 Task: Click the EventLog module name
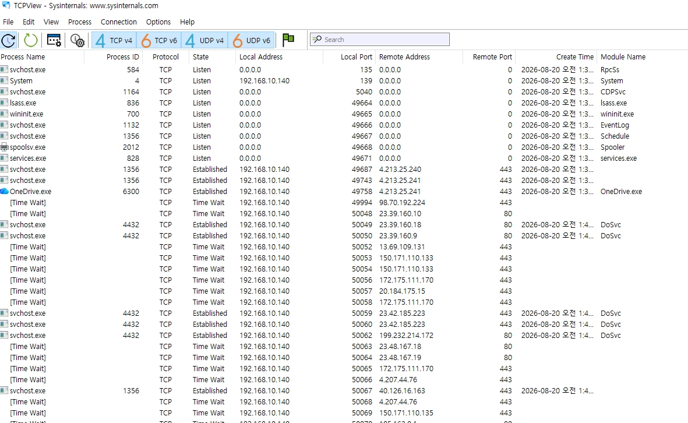[x=615, y=125]
